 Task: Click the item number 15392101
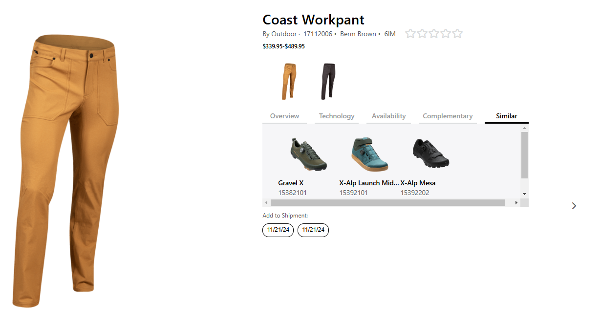(x=354, y=193)
